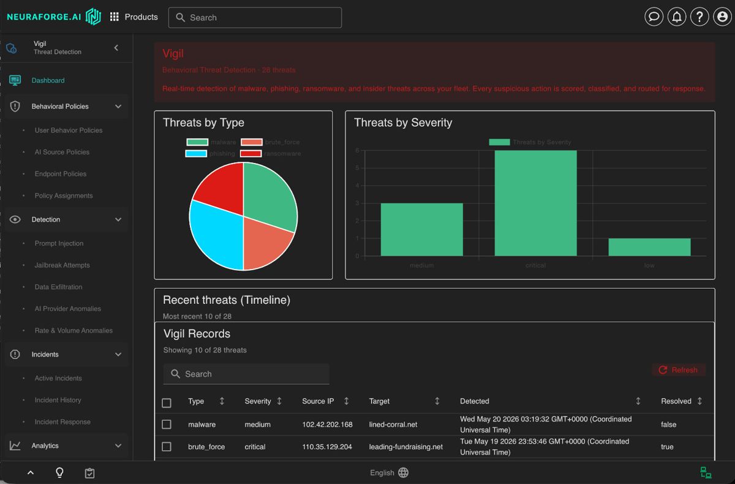
Task: Click the medium severity bar
Action: click(422, 230)
